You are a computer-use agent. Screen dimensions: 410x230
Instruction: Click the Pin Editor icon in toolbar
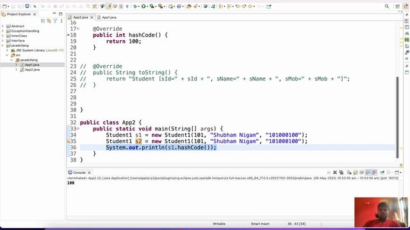(269, 6)
